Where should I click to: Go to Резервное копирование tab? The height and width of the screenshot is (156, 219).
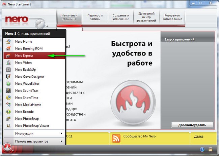coord(172,17)
